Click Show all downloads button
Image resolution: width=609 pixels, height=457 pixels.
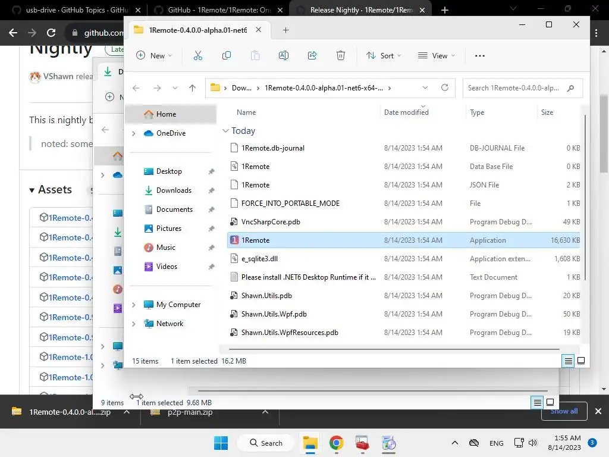[564, 411]
